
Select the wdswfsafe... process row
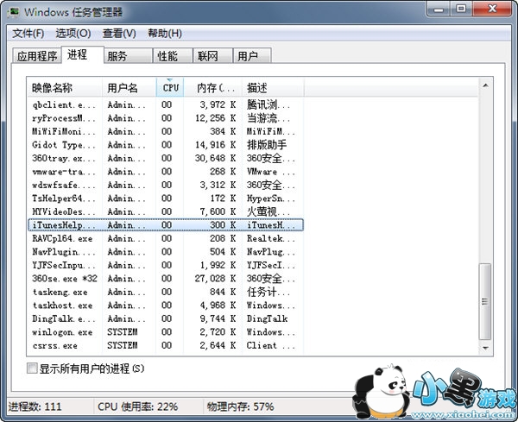click(x=165, y=186)
